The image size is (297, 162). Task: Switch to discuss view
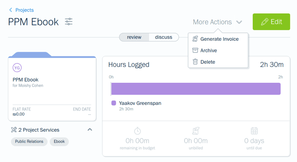pyautogui.click(x=164, y=37)
